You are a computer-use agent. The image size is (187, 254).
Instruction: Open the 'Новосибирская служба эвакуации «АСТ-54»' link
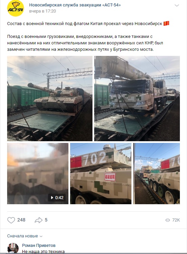coord(75,5)
